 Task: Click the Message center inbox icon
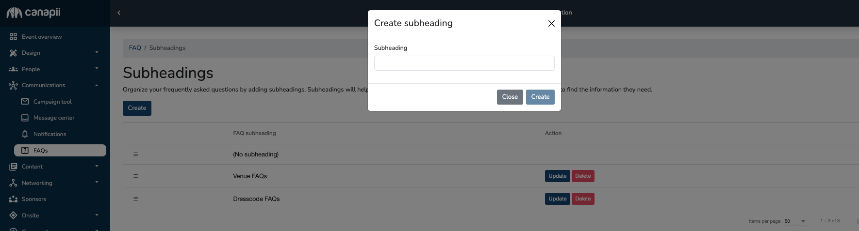pyautogui.click(x=25, y=118)
